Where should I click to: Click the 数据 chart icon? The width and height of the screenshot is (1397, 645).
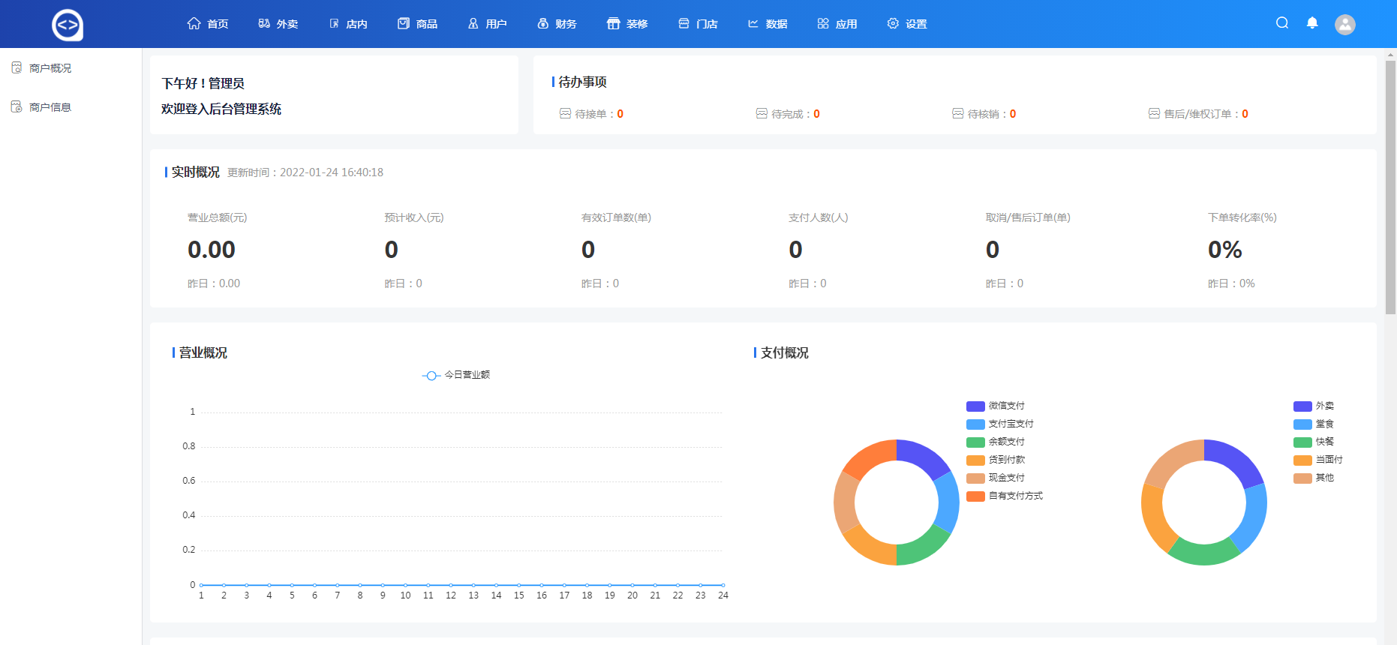click(753, 23)
